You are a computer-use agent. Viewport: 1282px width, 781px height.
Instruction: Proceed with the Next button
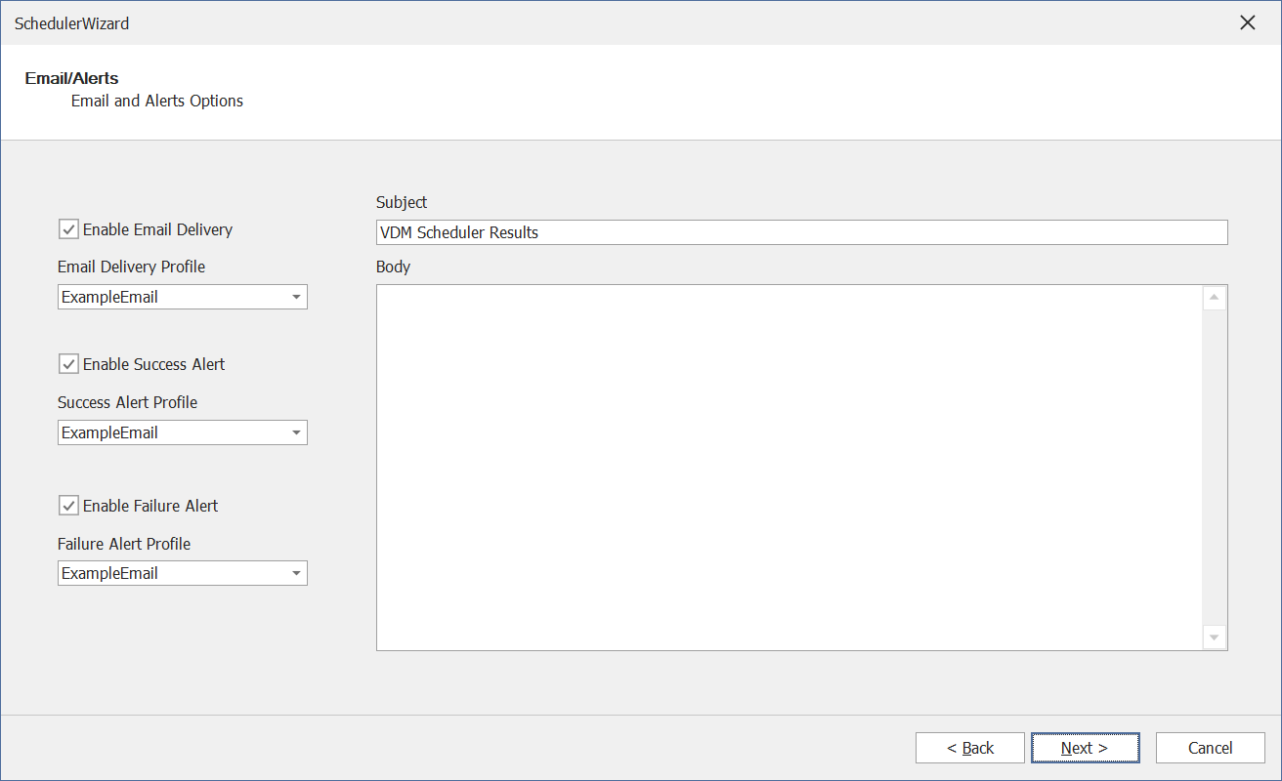click(1085, 748)
